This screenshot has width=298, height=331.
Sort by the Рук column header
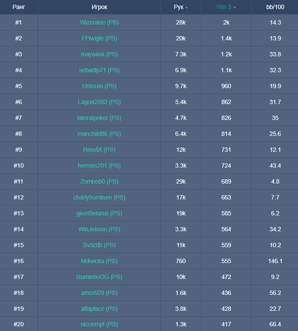tap(178, 7)
